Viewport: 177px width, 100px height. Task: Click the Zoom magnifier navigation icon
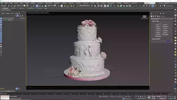(x=169, y=97)
